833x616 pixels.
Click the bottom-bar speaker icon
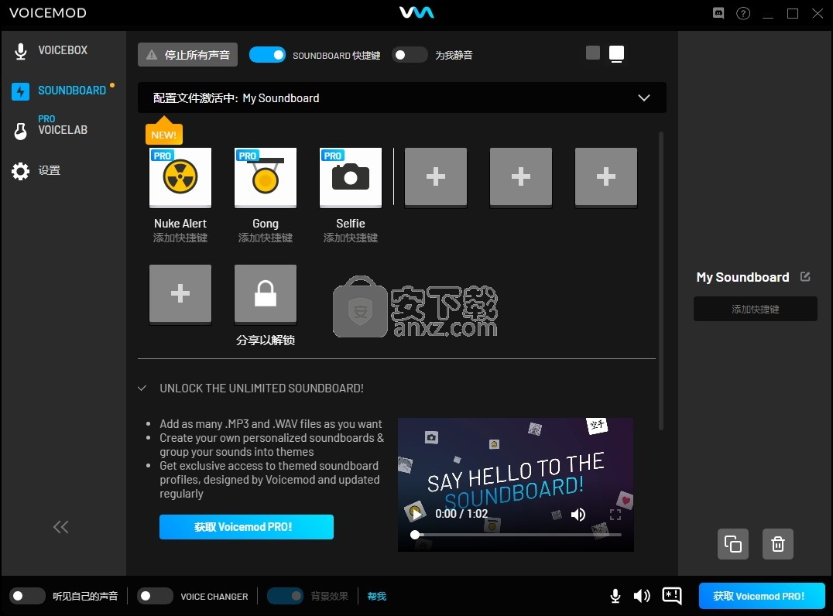coord(642,596)
